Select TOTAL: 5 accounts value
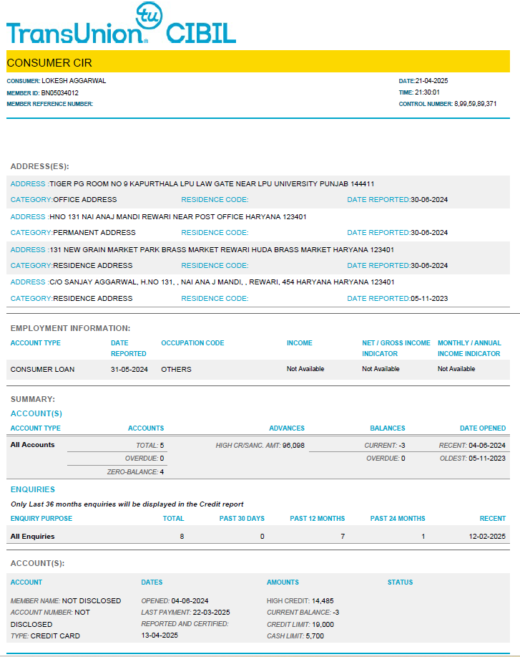 (x=149, y=446)
